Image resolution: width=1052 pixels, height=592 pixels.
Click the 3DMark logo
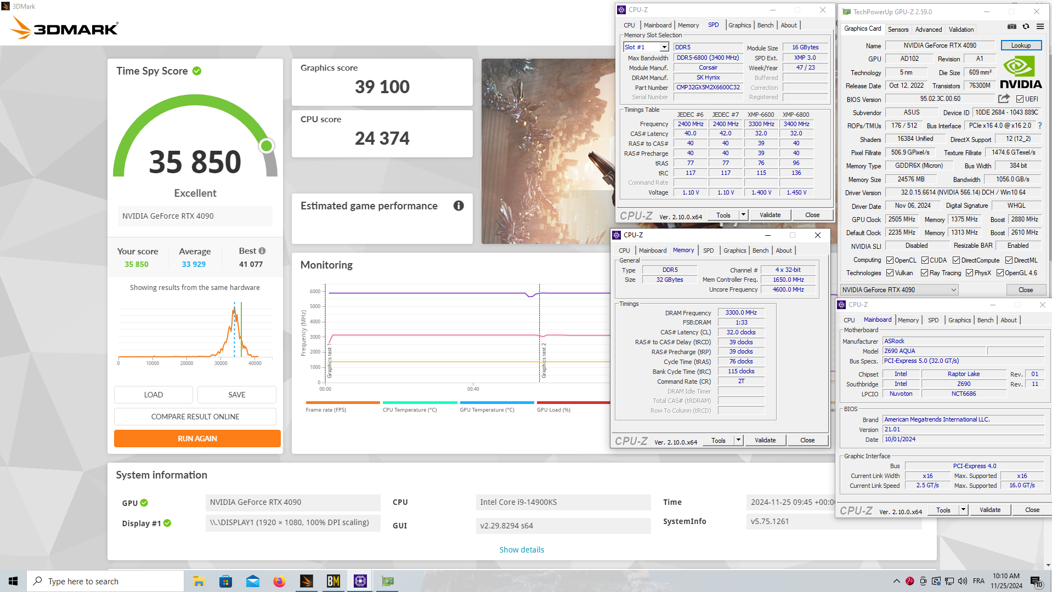(65, 27)
